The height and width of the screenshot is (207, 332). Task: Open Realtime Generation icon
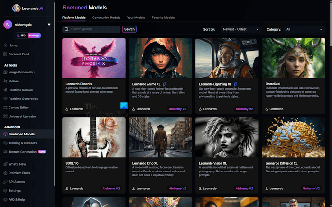point(5,99)
